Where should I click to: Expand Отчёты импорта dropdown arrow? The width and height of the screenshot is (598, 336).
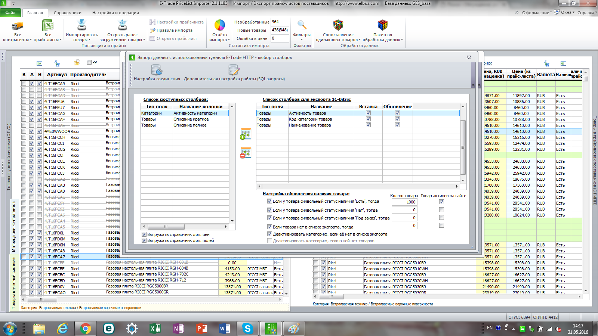pyautogui.click(x=229, y=40)
